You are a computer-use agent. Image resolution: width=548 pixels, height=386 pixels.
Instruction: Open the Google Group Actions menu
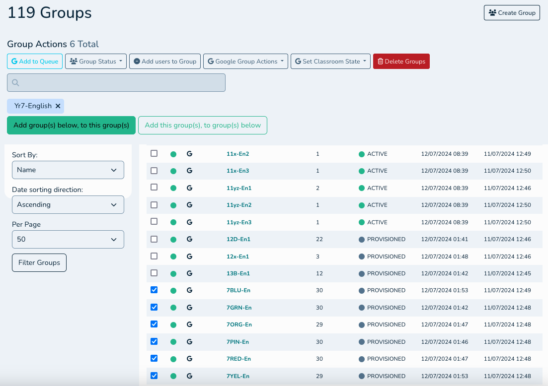[245, 62]
